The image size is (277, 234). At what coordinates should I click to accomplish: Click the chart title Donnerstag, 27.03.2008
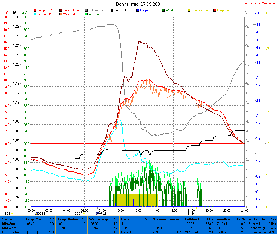(139, 4)
